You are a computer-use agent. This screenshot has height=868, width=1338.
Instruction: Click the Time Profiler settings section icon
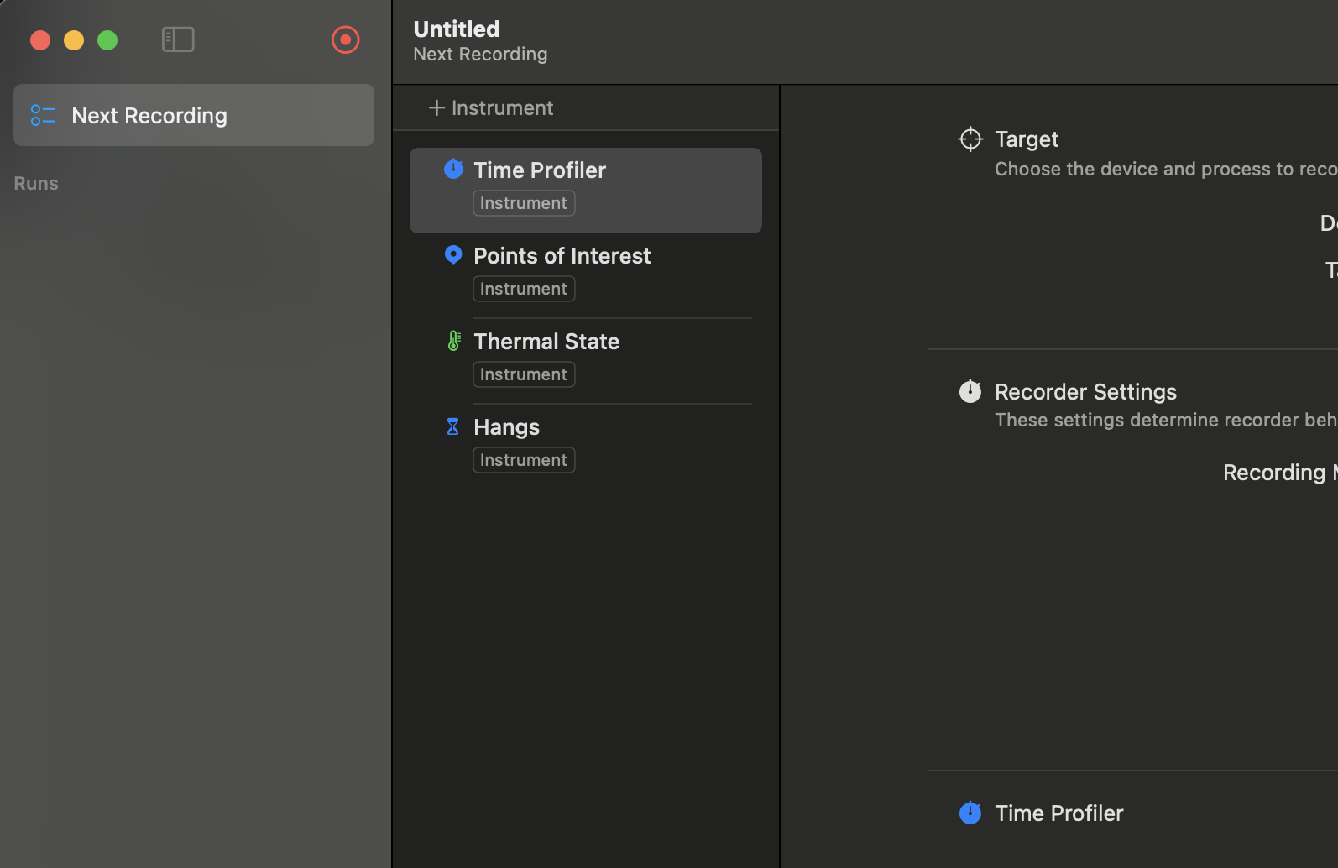(970, 813)
